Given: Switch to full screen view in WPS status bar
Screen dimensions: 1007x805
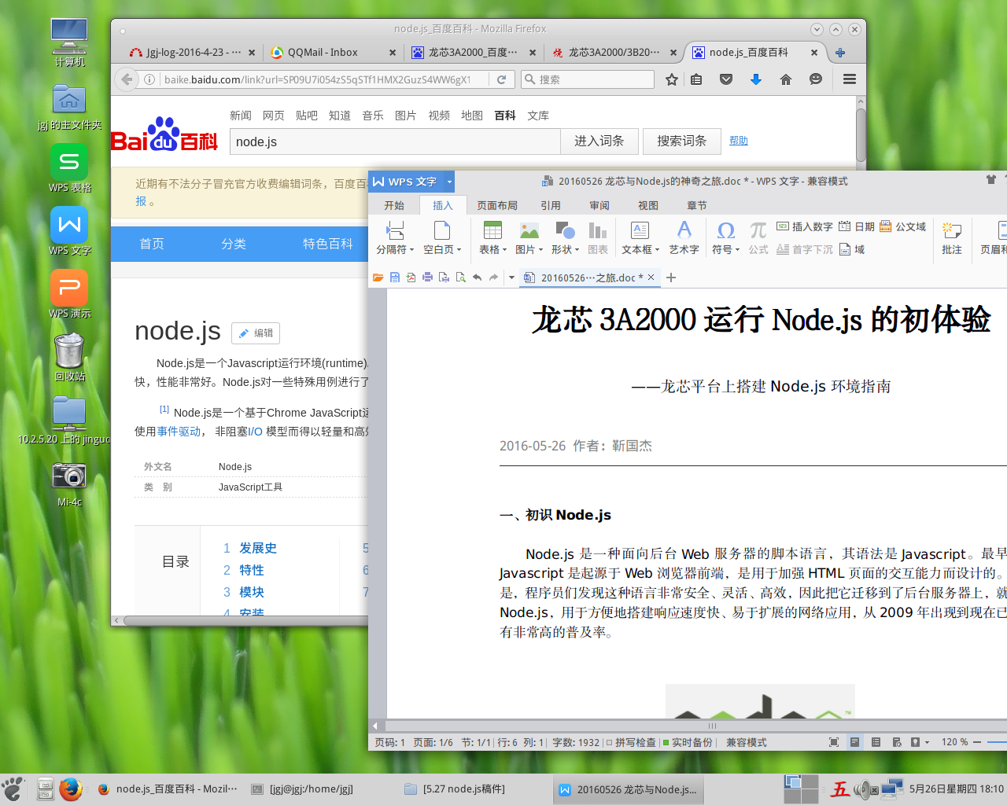Looking at the screenshot, I should (834, 742).
